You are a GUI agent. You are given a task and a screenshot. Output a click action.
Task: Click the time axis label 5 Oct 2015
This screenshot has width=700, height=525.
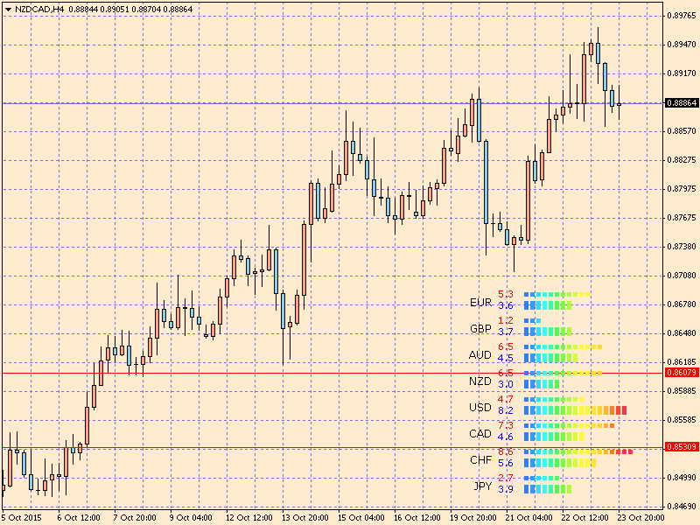point(22,518)
